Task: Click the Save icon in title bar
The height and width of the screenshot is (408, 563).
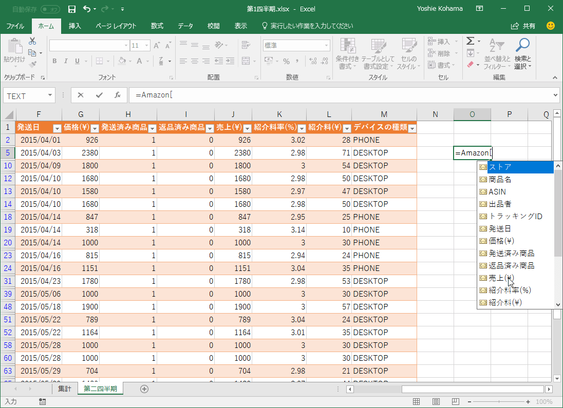Action: (x=72, y=9)
